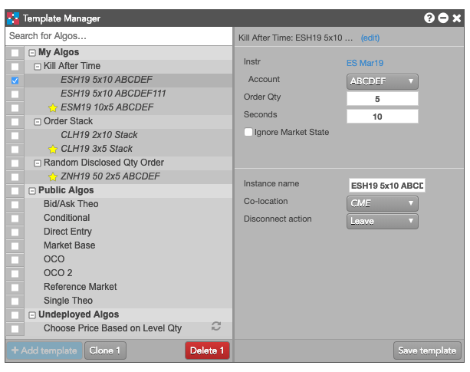Click the Template Manager app logo

[13, 18]
